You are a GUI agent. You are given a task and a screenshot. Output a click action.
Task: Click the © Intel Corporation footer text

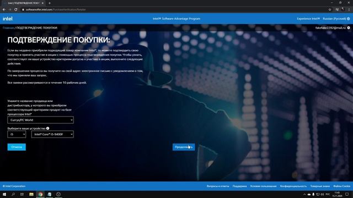(x=14, y=186)
